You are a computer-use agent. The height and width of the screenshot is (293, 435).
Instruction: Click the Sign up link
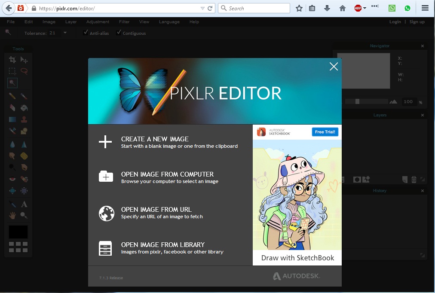click(417, 21)
